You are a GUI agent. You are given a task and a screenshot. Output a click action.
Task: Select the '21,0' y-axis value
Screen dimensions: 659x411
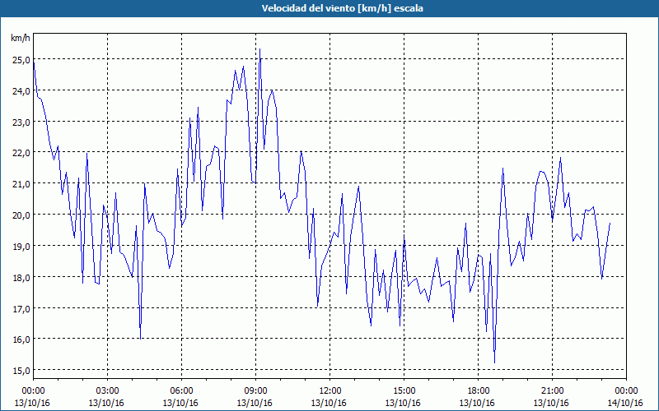coord(21,184)
